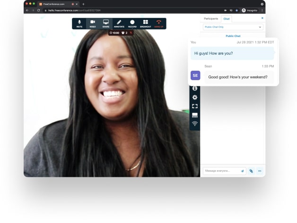Open the Public Chat Only dropdown
This screenshot has width=297, height=223.
point(233,27)
